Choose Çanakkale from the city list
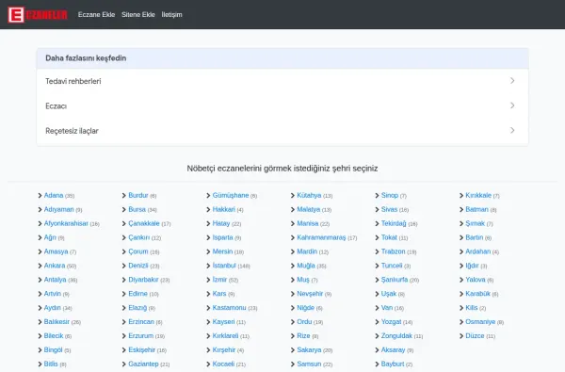565x372 pixels. 144,223
